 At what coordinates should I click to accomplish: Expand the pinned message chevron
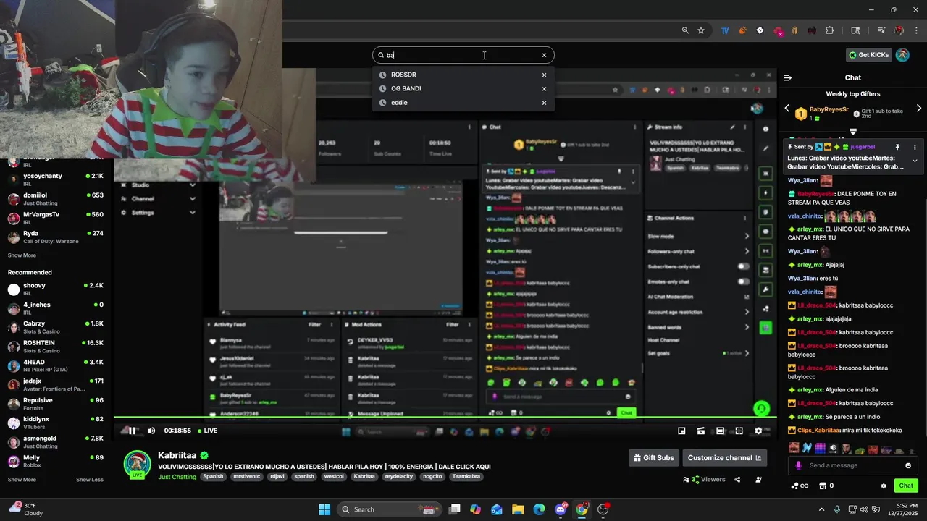pyautogui.click(x=915, y=161)
